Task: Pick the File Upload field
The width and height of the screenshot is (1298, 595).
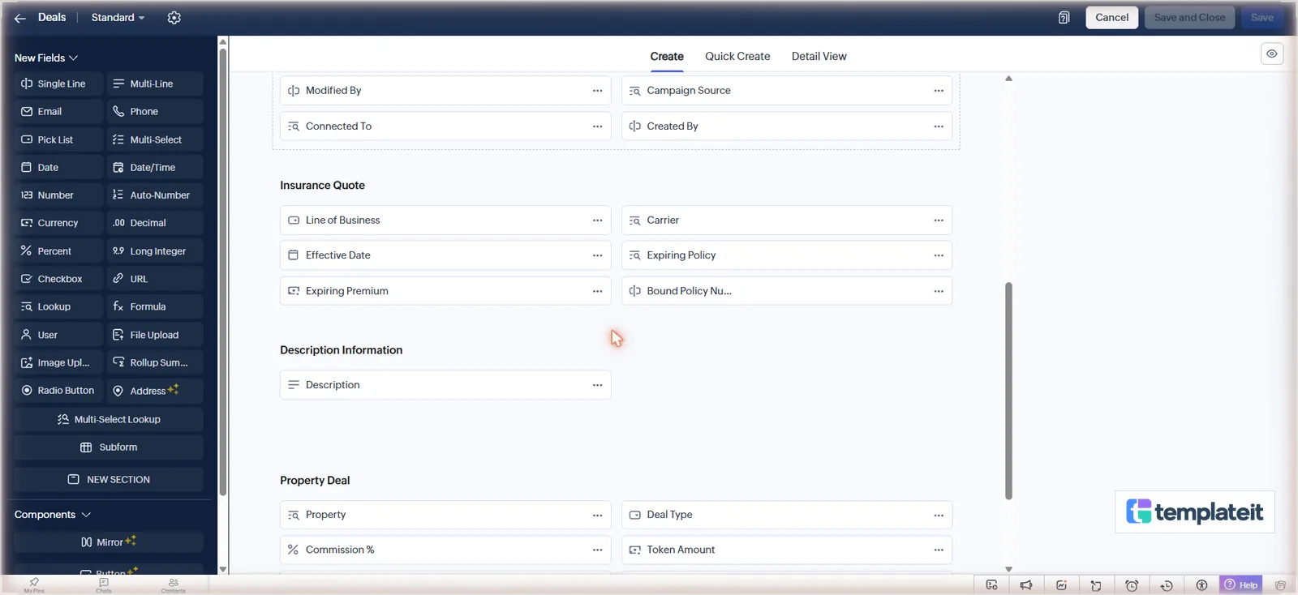Action: pyautogui.click(x=155, y=335)
